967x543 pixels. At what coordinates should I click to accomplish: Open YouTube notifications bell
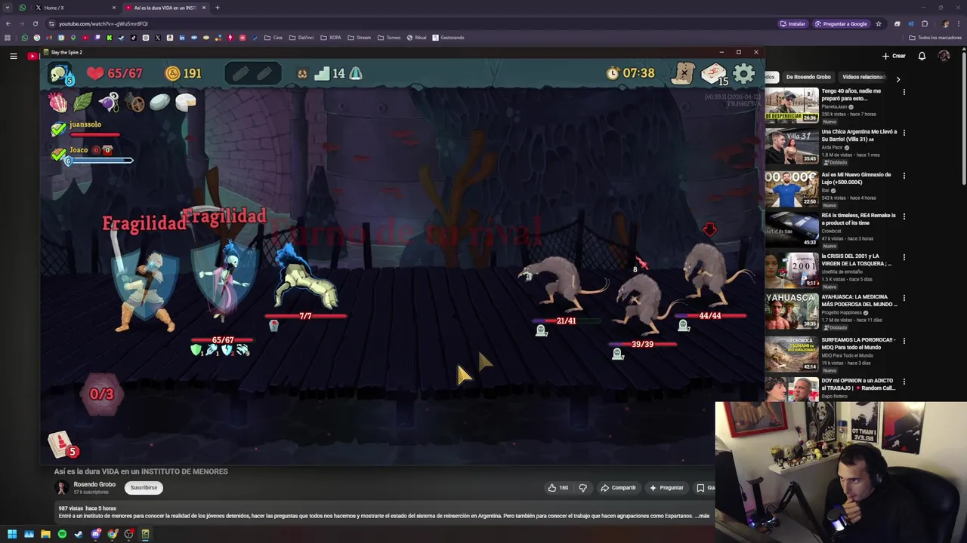pos(922,56)
